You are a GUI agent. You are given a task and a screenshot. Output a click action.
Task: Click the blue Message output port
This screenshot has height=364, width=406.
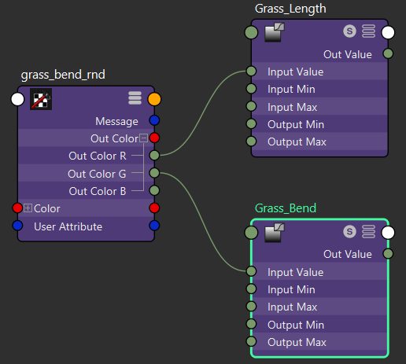pyautogui.click(x=154, y=120)
